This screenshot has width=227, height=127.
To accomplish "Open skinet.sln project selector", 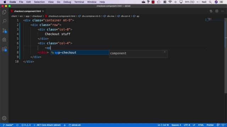I will (x=75, y=125).
